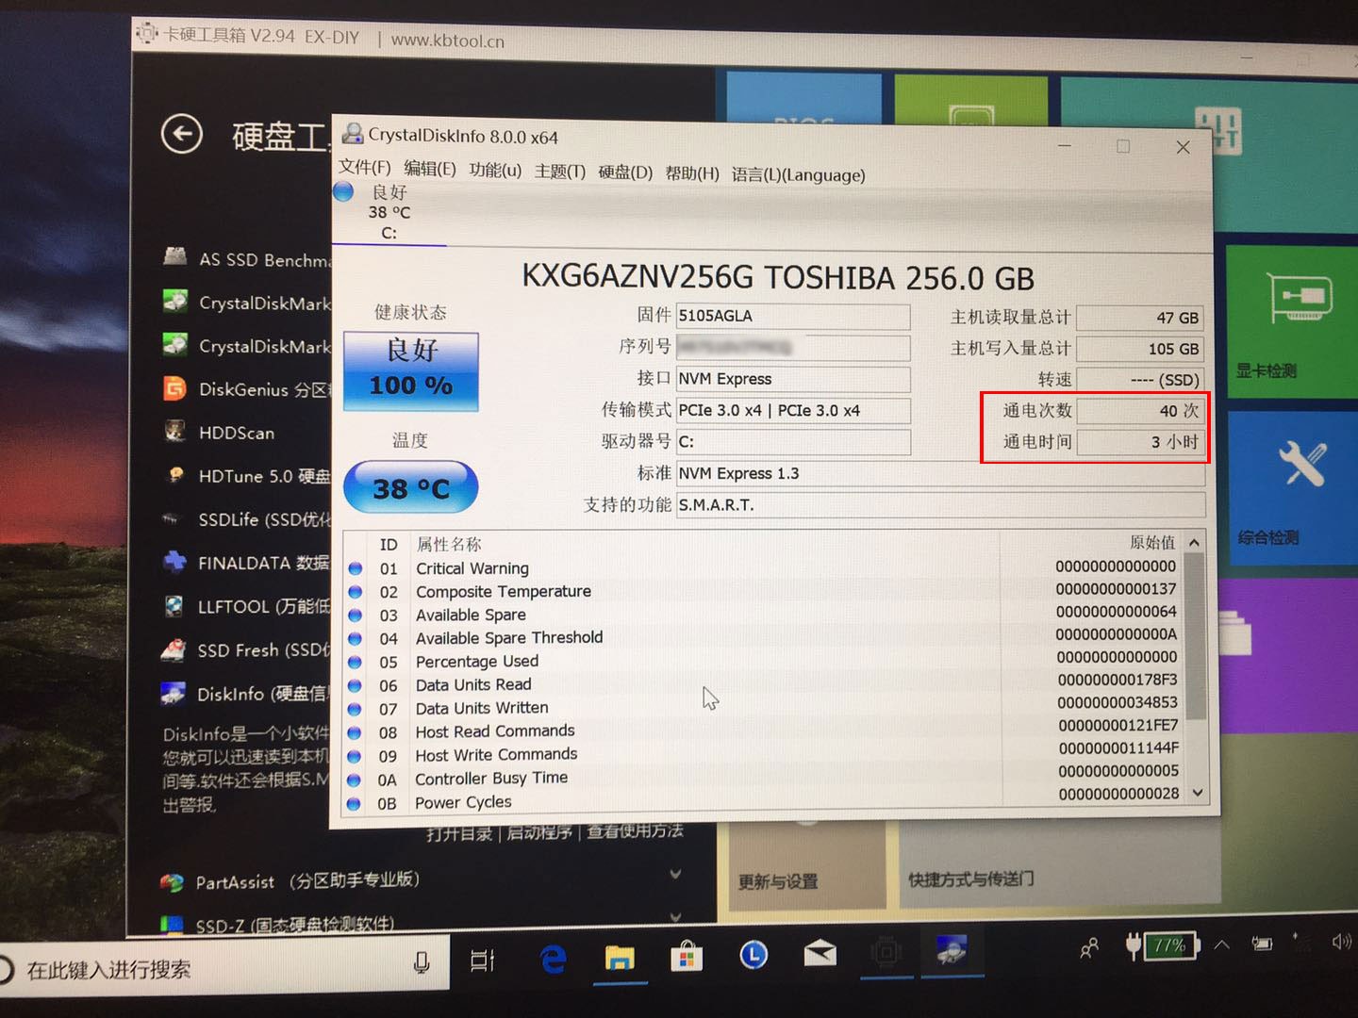
Task: Click the S.M.A.R.T. list scrollbar thumb
Action: tap(1195, 635)
